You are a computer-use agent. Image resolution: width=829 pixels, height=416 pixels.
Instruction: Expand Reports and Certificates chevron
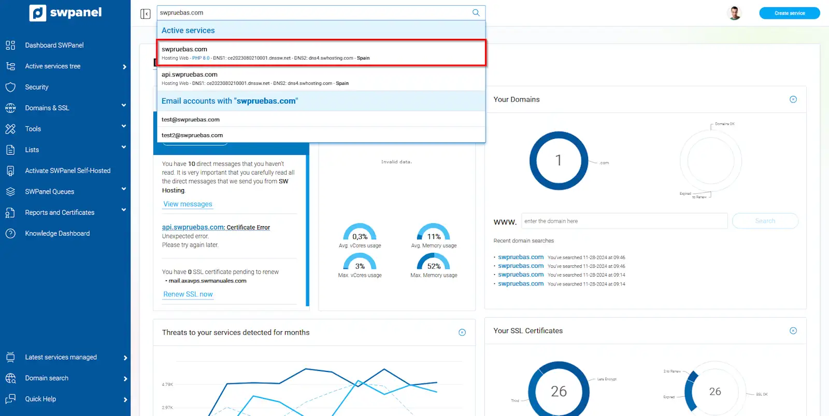click(x=124, y=210)
